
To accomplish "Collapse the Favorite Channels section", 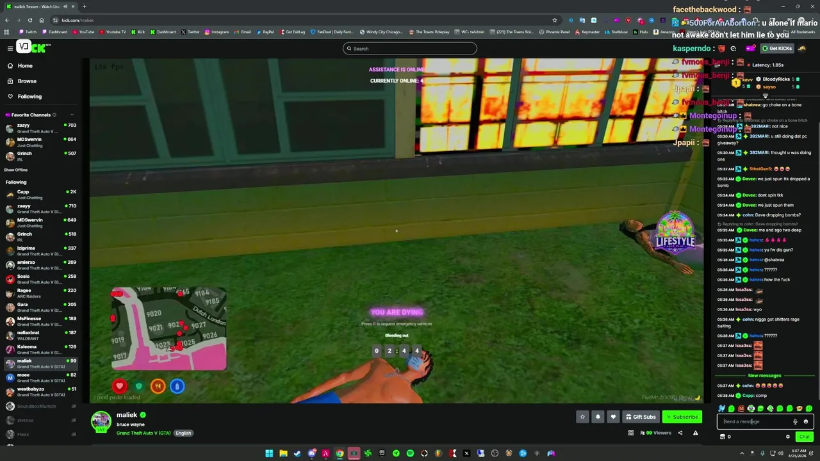I will point(72,115).
